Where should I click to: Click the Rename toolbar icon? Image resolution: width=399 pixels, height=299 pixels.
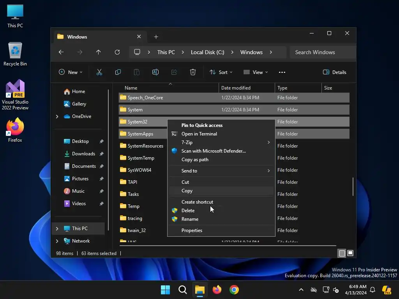tap(155, 72)
